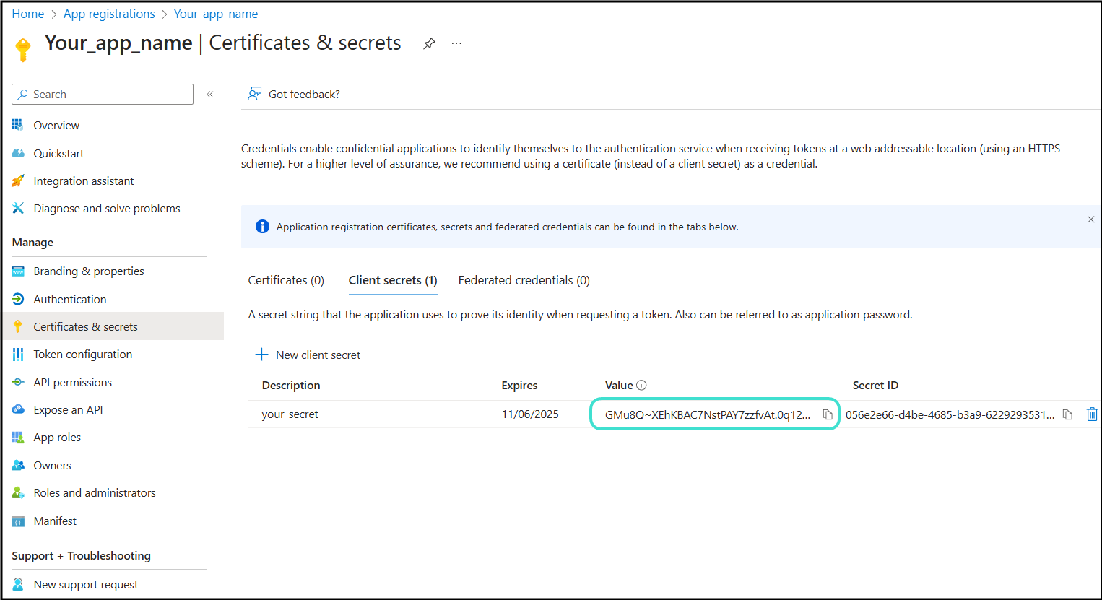Image resolution: width=1102 pixels, height=600 pixels.
Task: Click the blue info icon in banner
Action: (262, 227)
